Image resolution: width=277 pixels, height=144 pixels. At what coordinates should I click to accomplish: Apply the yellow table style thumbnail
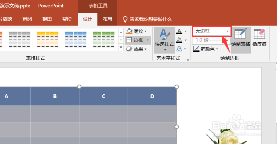48,40
